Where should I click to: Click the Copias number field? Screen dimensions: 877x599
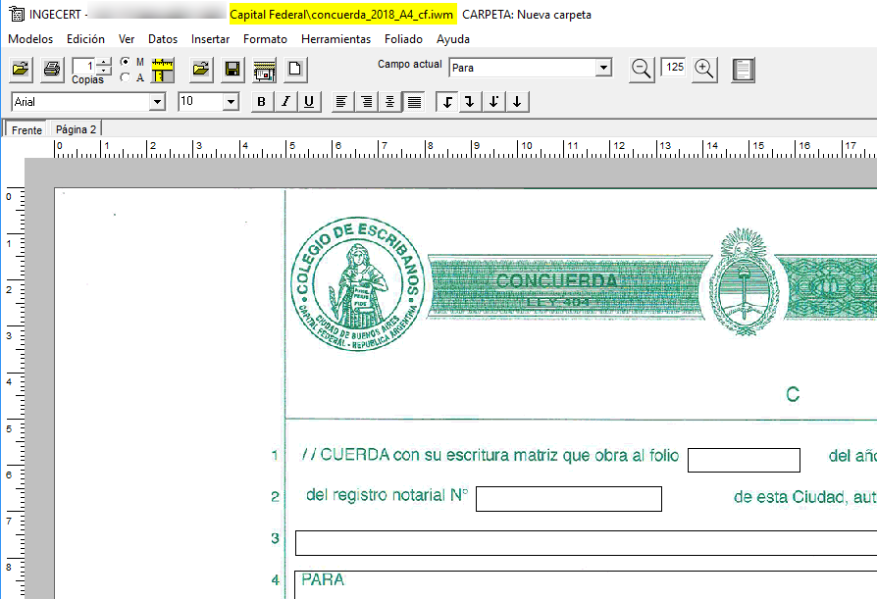84,66
